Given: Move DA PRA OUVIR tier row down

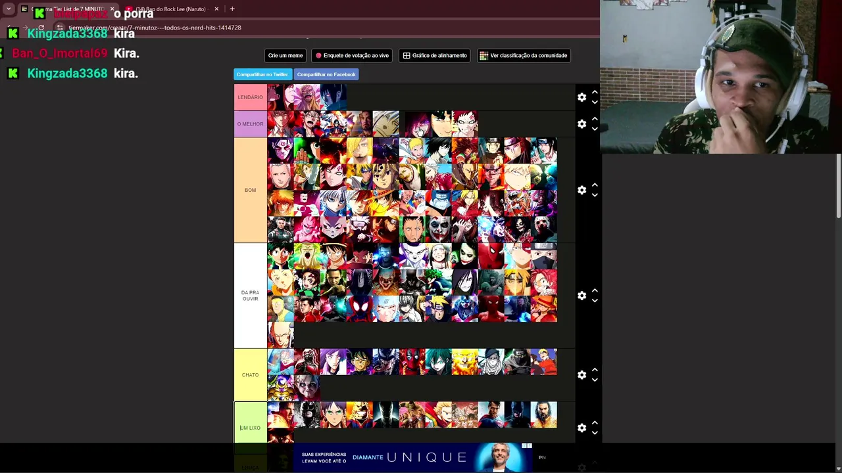Looking at the screenshot, I should [x=595, y=300].
